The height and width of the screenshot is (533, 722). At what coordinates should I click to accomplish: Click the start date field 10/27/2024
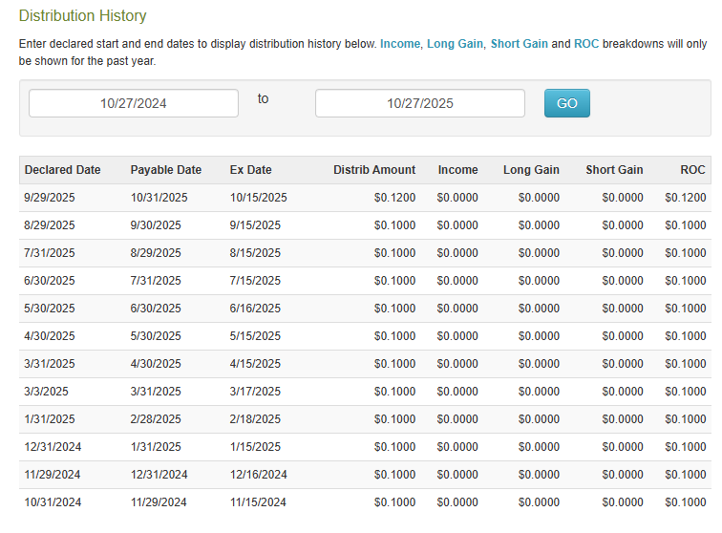134,103
